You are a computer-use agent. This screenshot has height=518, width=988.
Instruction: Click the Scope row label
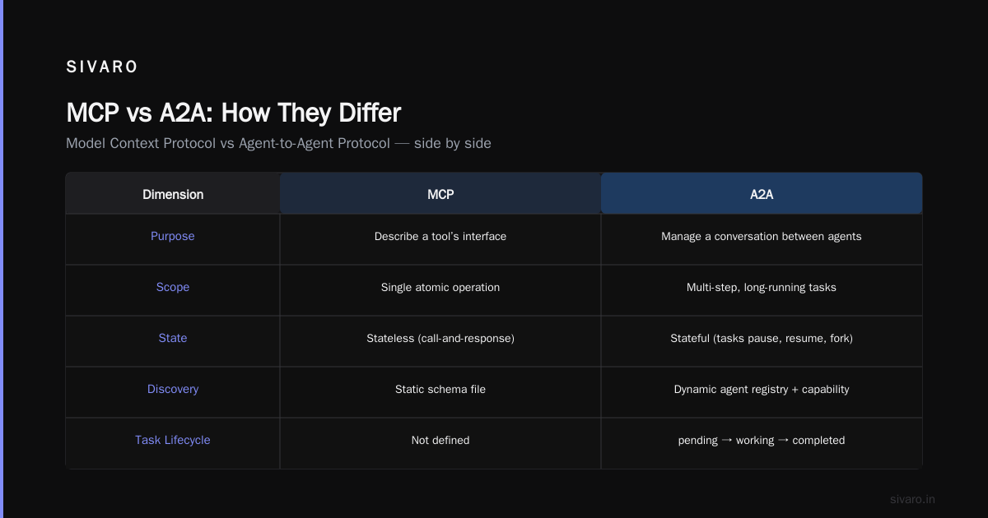click(173, 287)
